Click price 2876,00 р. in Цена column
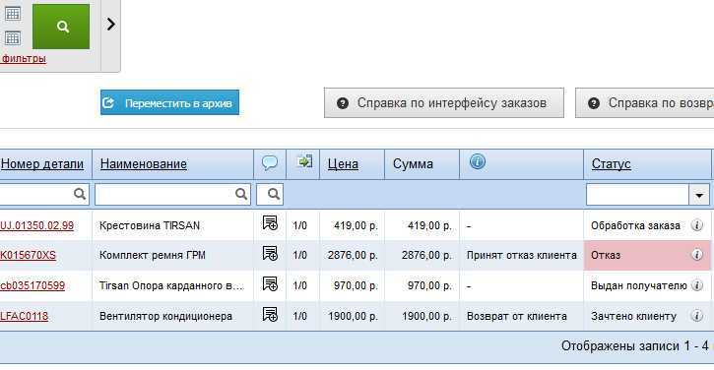714x370 pixels. coord(353,255)
